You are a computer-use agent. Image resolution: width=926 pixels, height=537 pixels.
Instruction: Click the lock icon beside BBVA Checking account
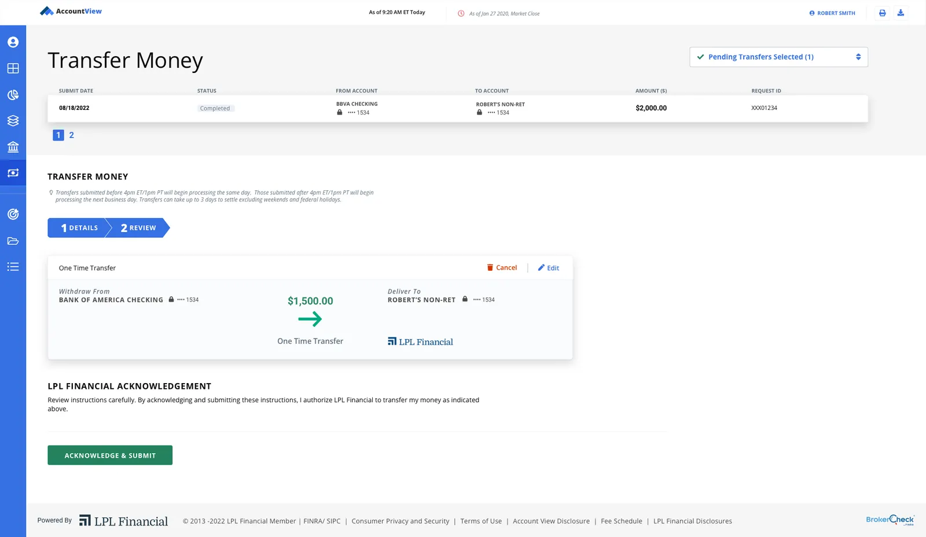pos(340,112)
